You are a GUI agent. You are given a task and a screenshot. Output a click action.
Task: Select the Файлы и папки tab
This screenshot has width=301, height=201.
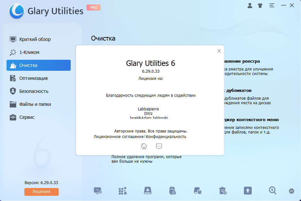point(39,104)
